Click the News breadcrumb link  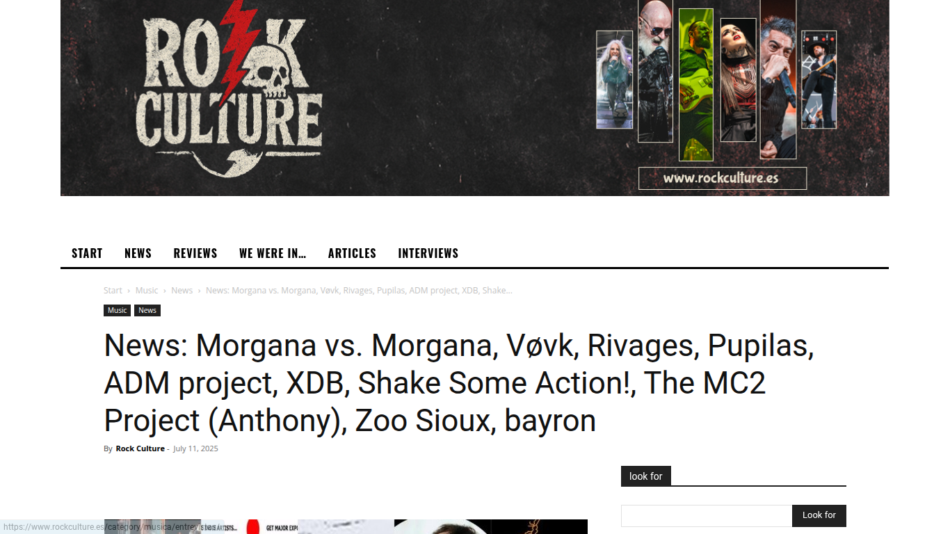click(x=182, y=291)
